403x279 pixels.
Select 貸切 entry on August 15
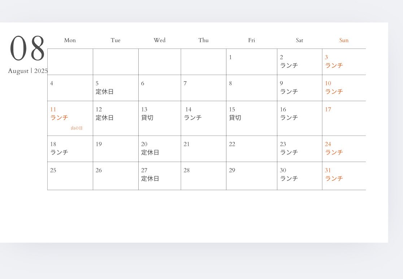click(x=235, y=118)
